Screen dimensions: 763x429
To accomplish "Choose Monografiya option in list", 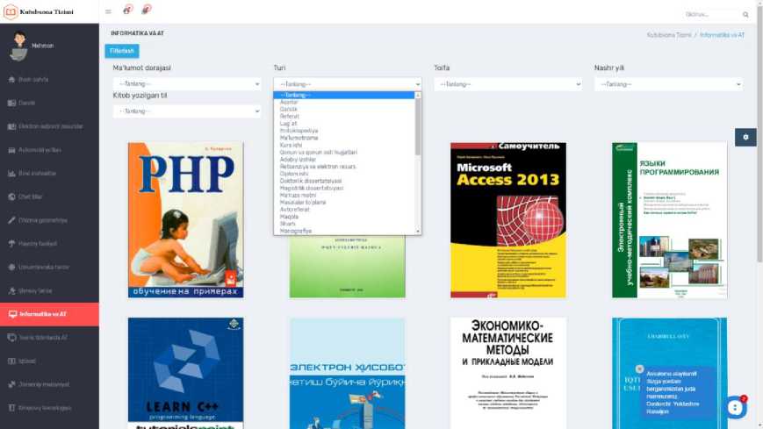I will click(344, 231).
